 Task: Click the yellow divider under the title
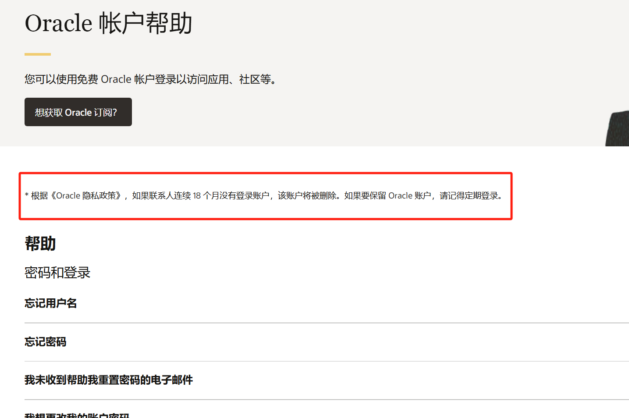37,54
